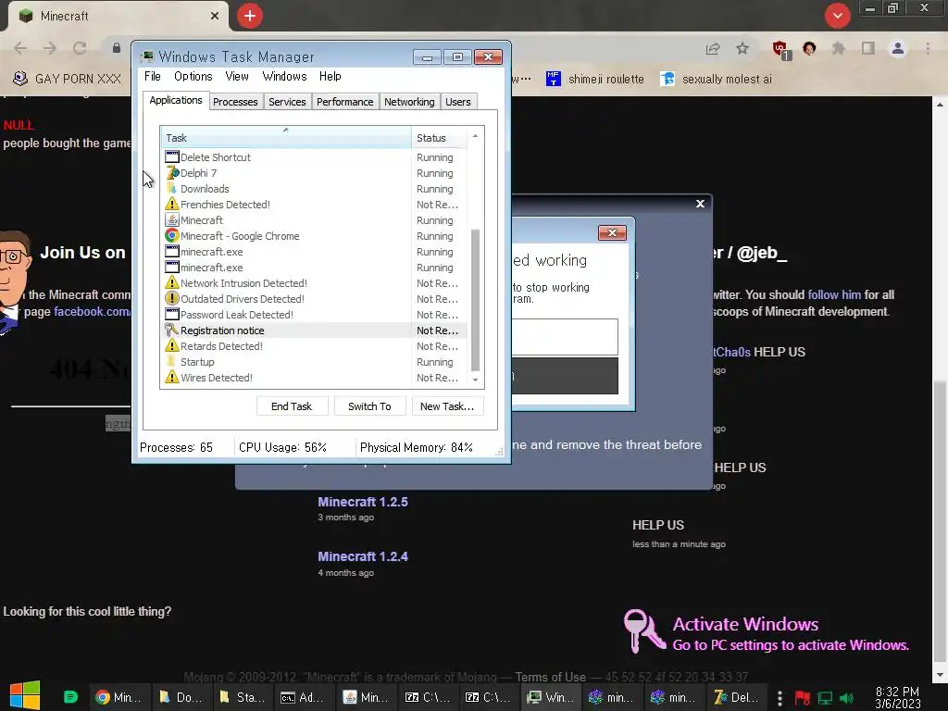Open Task Manager Help menu
This screenshot has width=948, height=711.
coord(331,76)
